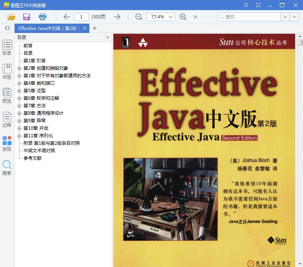The width and height of the screenshot is (303, 267).
Task: Select 第2章 创建和销毁对象 outline entry
Action: click(x=46, y=68)
